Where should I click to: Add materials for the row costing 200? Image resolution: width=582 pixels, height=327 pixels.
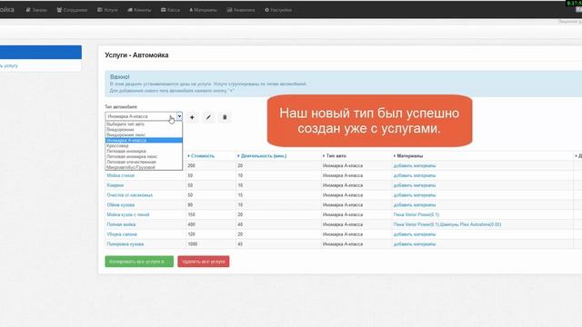415,165
